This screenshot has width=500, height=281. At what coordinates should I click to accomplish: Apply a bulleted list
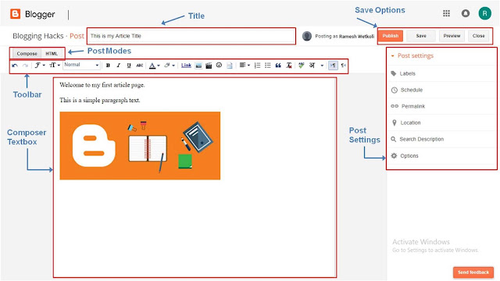point(267,66)
